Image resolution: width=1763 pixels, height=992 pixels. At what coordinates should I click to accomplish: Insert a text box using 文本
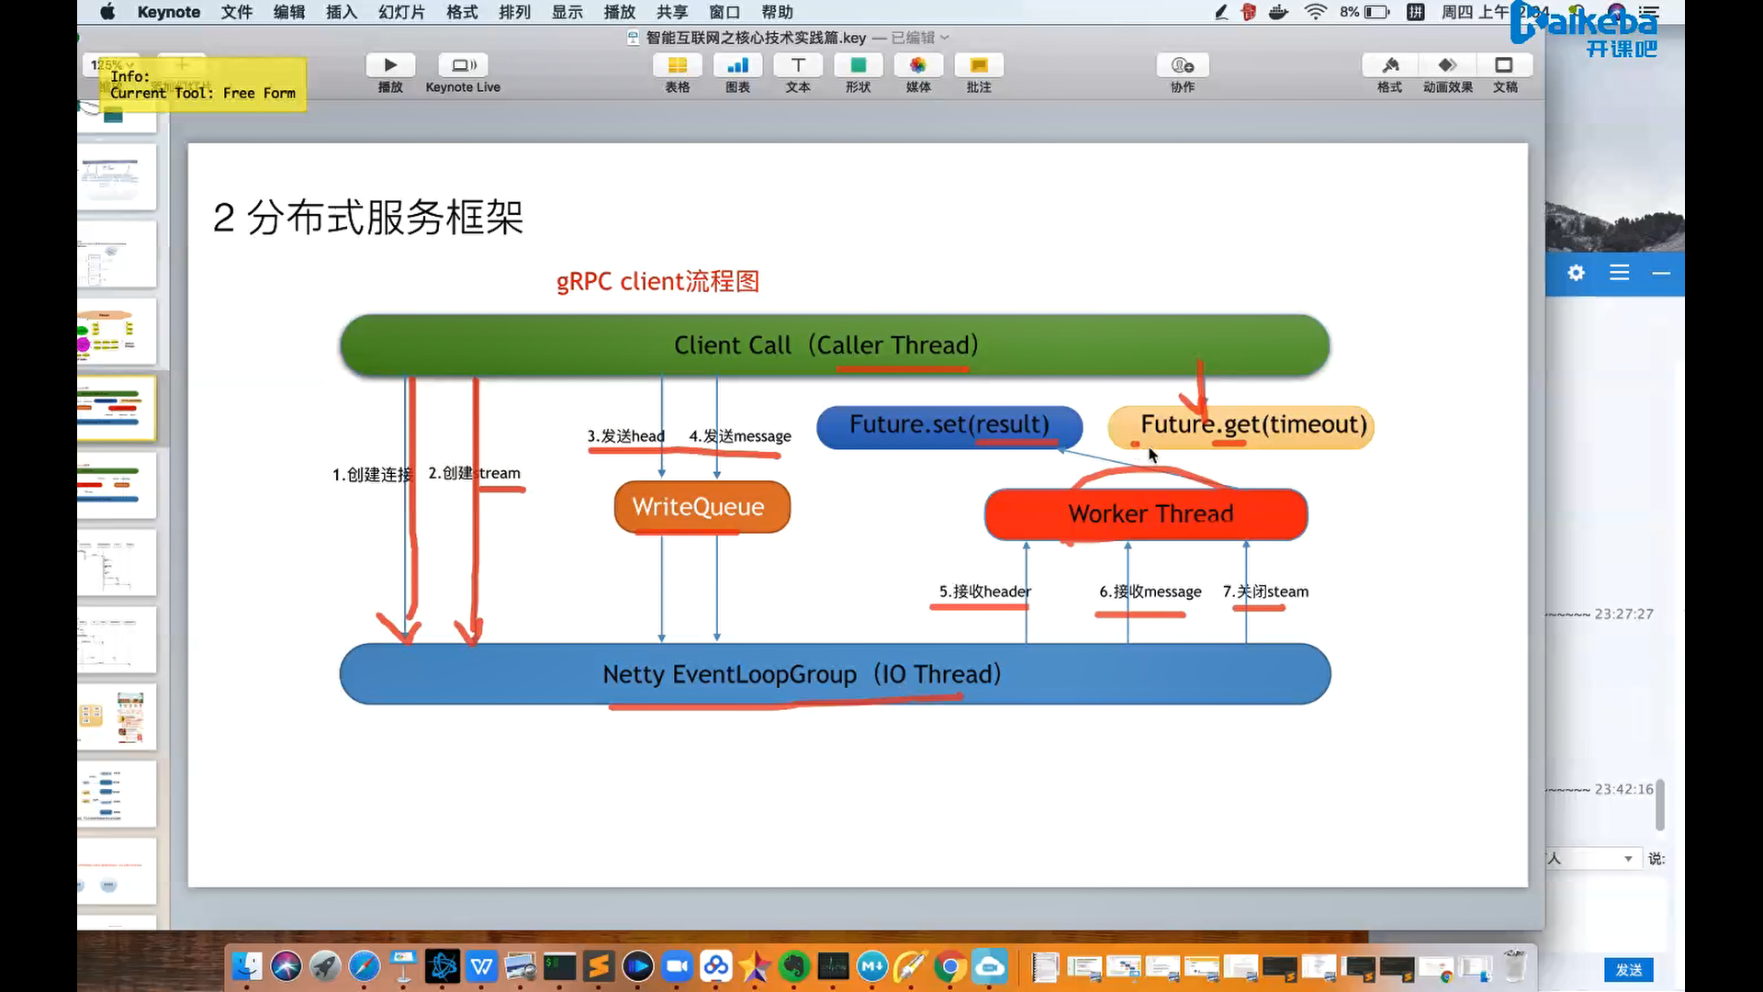click(798, 65)
